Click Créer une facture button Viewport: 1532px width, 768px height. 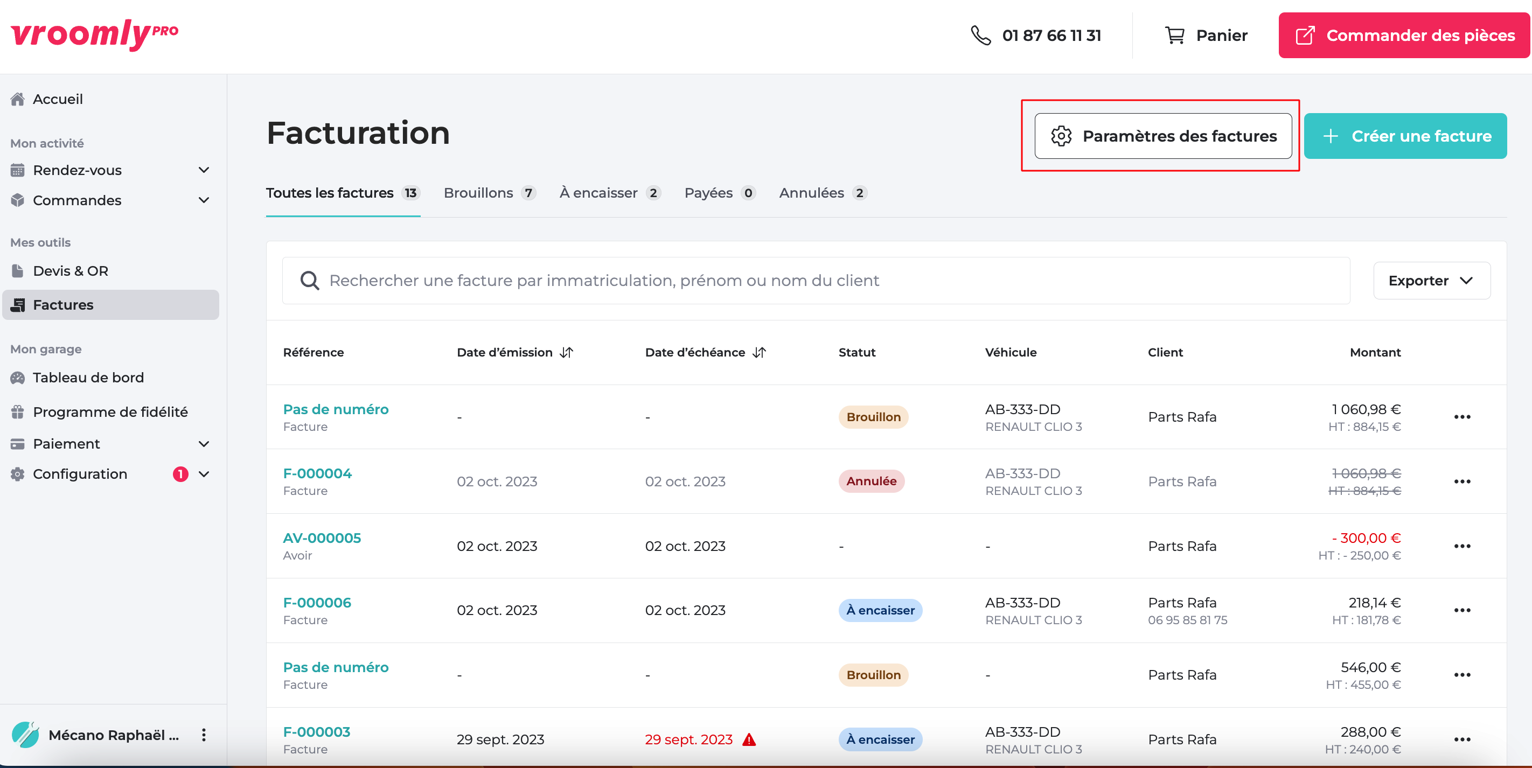1405,136
